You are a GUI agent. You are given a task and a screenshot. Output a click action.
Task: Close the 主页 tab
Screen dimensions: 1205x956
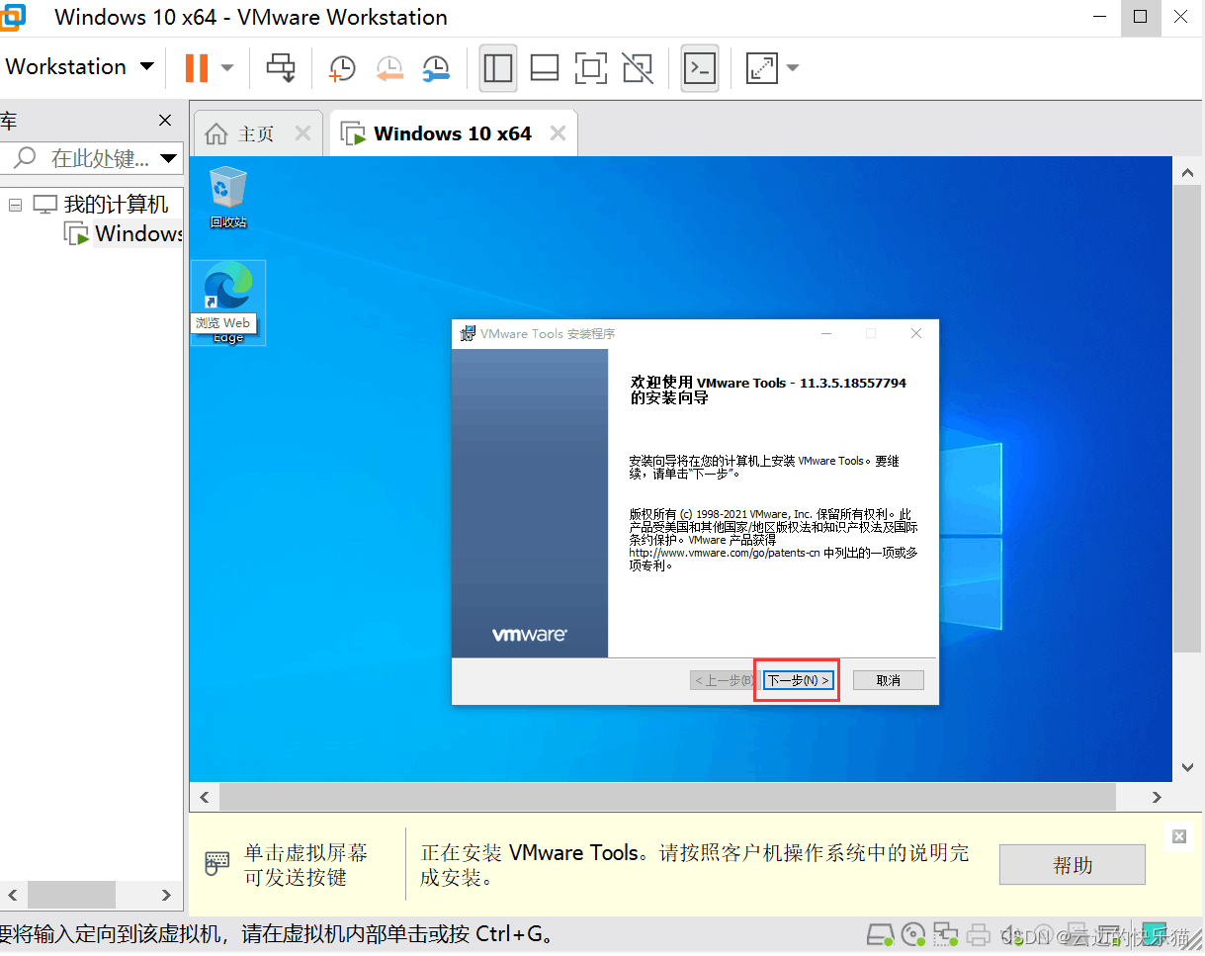click(x=302, y=133)
